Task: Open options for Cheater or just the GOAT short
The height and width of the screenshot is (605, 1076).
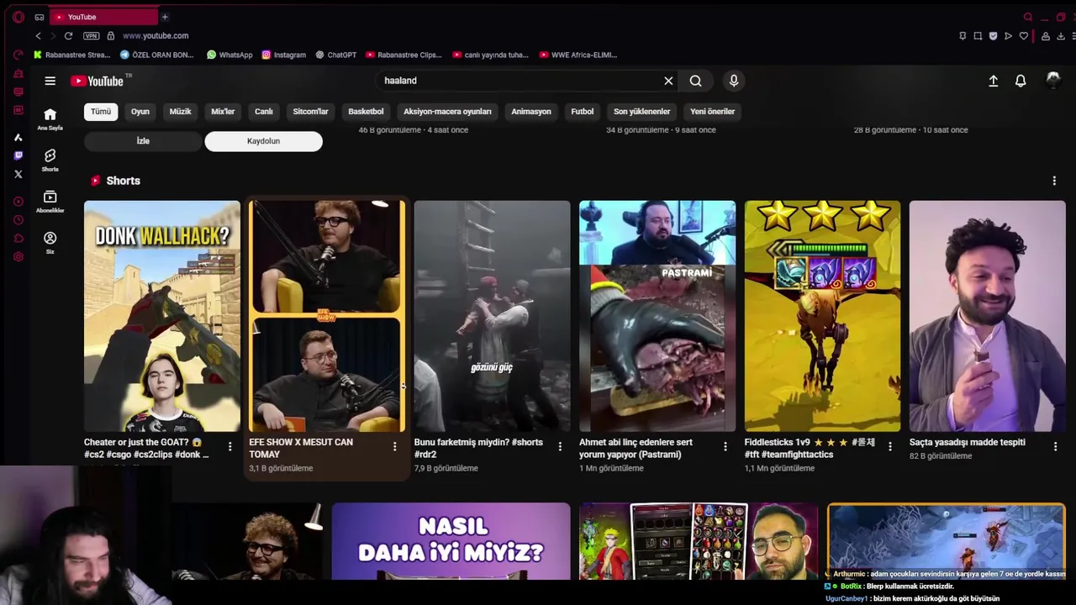Action: 229,447
